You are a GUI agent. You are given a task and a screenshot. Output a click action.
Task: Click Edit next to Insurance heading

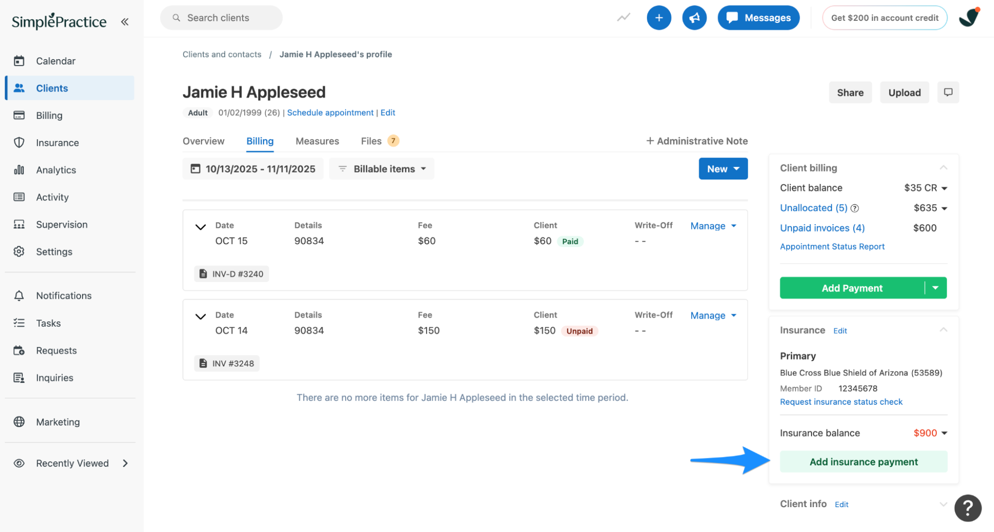coord(840,331)
